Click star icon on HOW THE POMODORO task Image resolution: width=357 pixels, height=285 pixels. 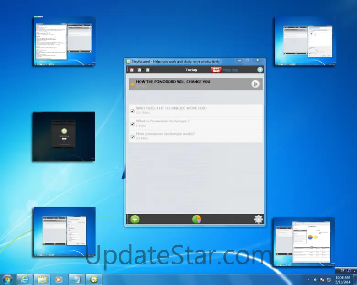(132, 84)
